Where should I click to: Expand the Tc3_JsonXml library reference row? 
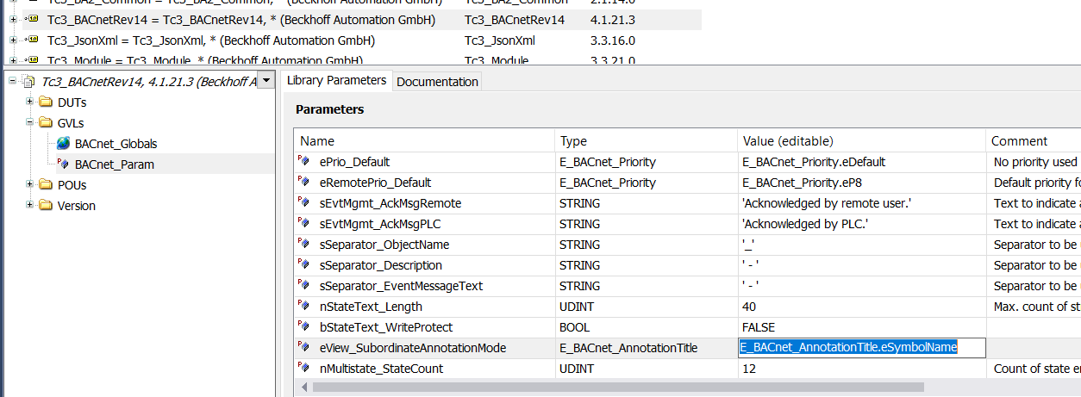point(13,40)
